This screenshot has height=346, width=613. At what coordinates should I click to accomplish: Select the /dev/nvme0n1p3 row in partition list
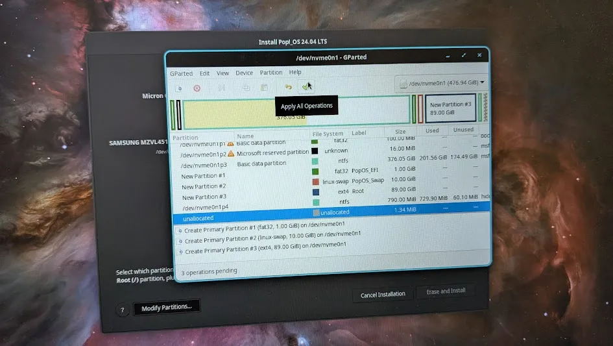coord(204,165)
